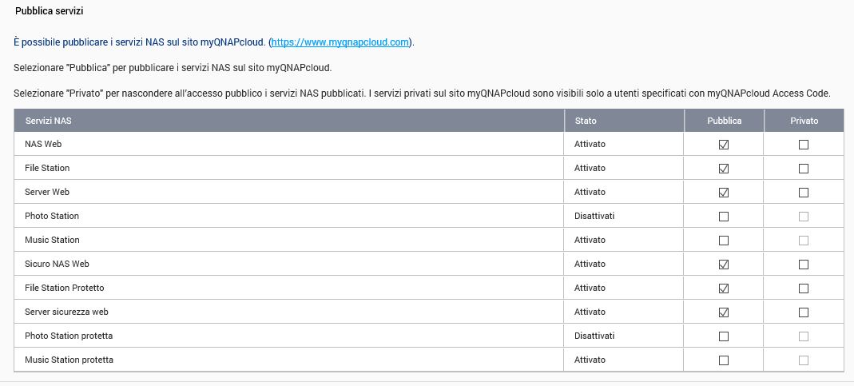Uncheck Pubblica for File Station

[x=724, y=169]
